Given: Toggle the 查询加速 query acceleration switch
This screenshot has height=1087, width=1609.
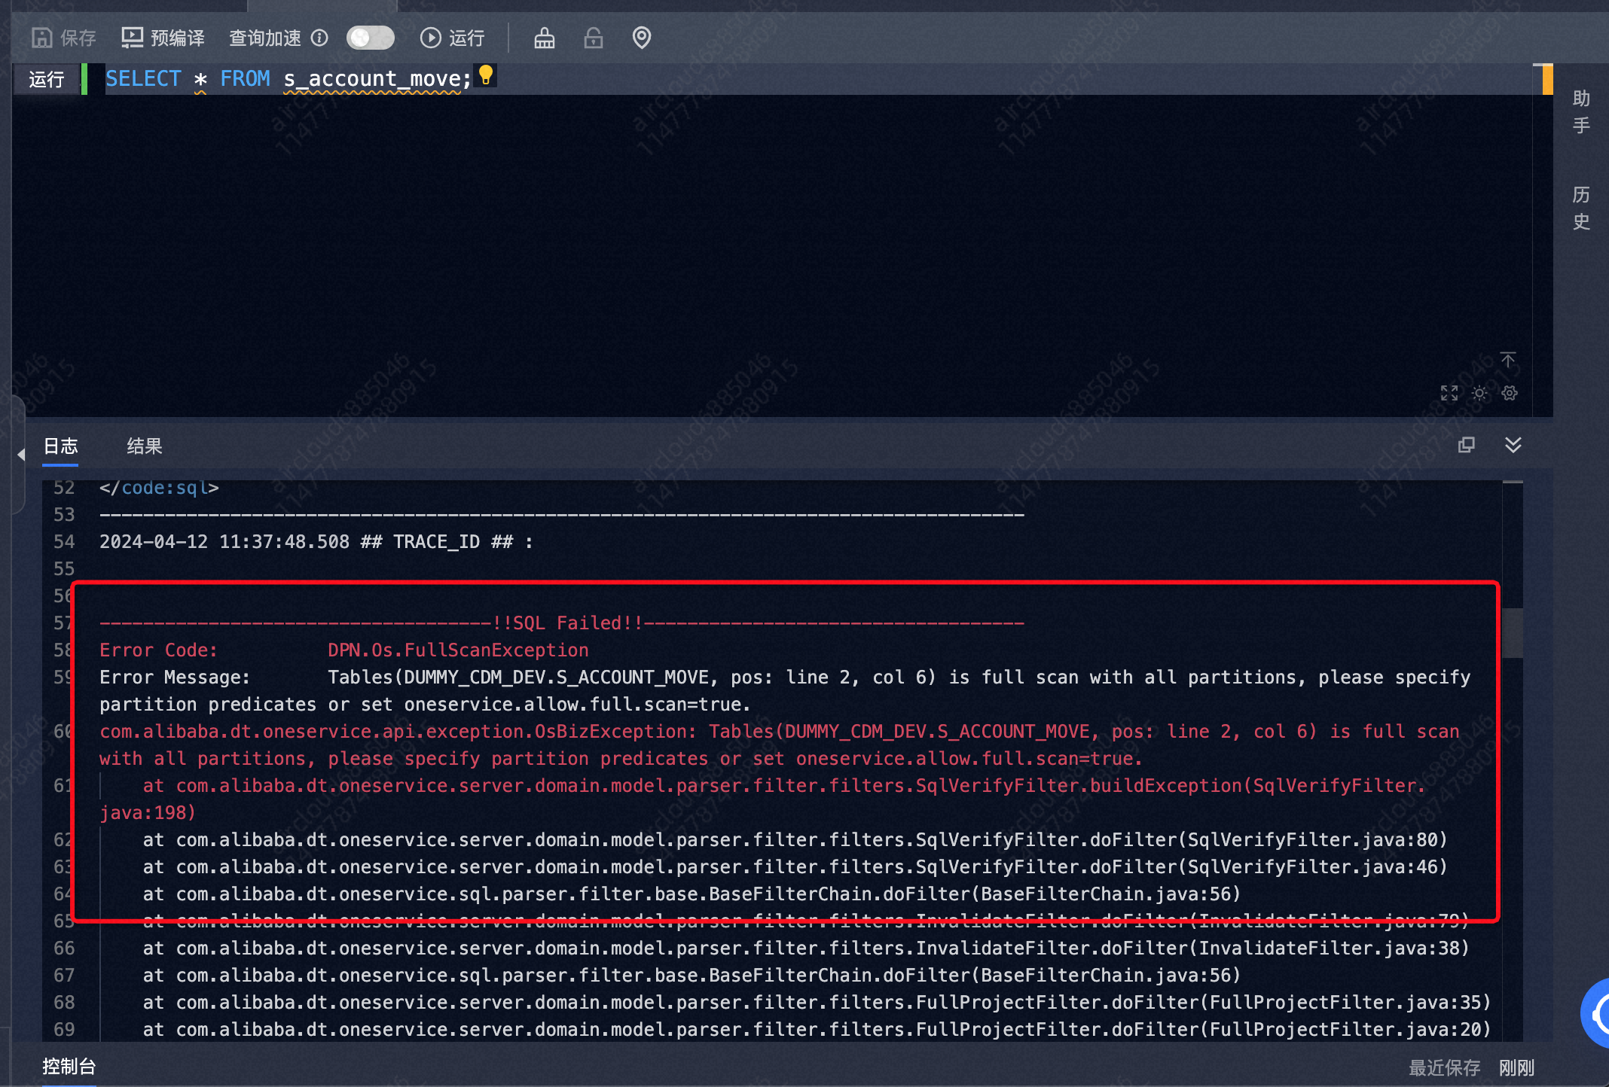Looking at the screenshot, I should click(370, 38).
